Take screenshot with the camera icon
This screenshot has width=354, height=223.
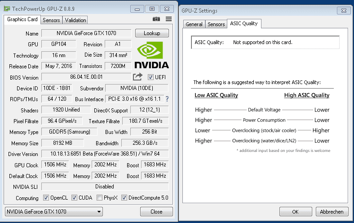point(156,19)
